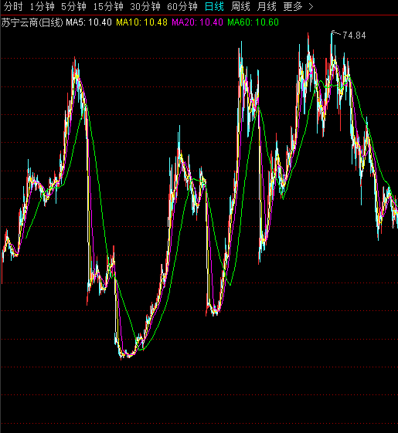Select the green MA60 indicator label
Screen dimensions: 398x433
tap(253, 22)
